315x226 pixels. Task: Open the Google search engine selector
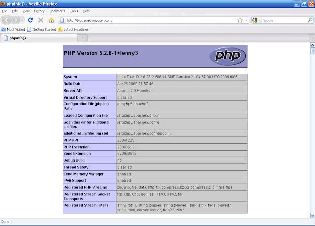(x=256, y=20)
